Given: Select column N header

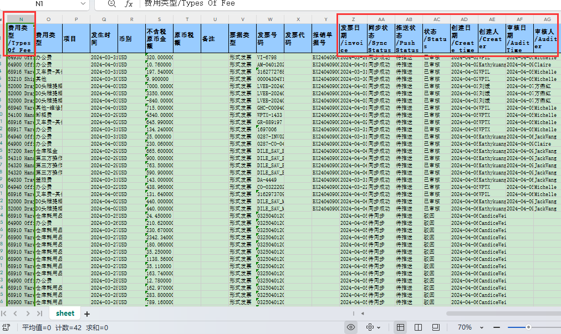Looking at the screenshot, I should click(21, 19).
